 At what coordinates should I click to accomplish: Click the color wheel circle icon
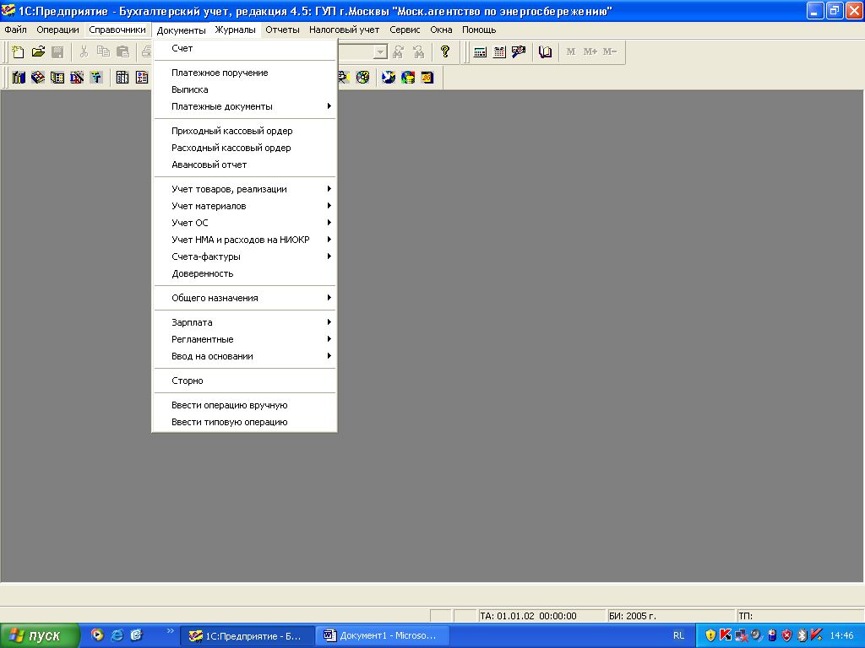362,78
